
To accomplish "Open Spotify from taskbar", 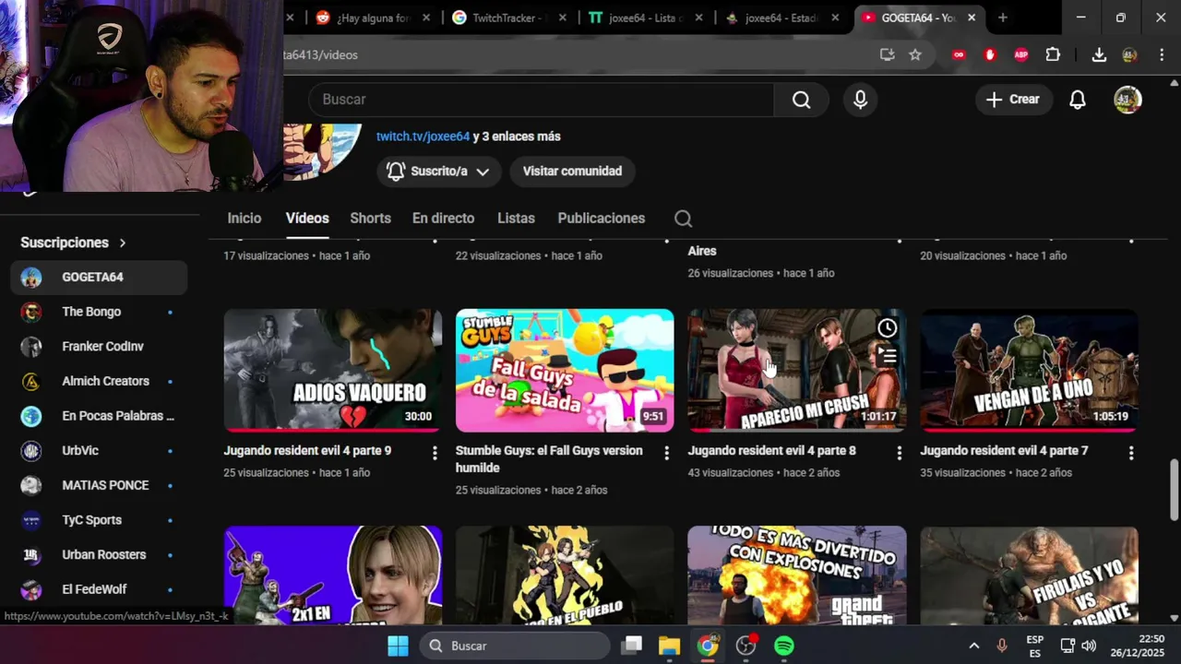I will 784,646.
